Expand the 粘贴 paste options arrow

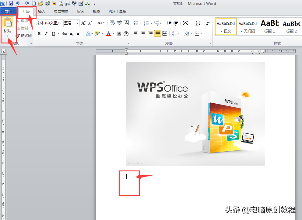(8, 36)
